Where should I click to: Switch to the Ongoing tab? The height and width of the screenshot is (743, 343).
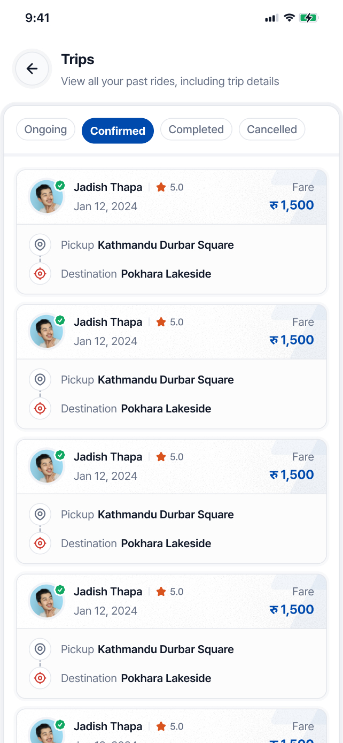pyautogui.click(x=45, y=129)
